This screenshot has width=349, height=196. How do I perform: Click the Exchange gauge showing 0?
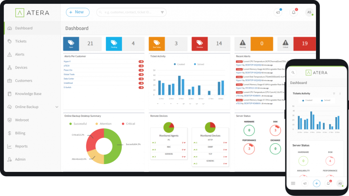(275, 149)
